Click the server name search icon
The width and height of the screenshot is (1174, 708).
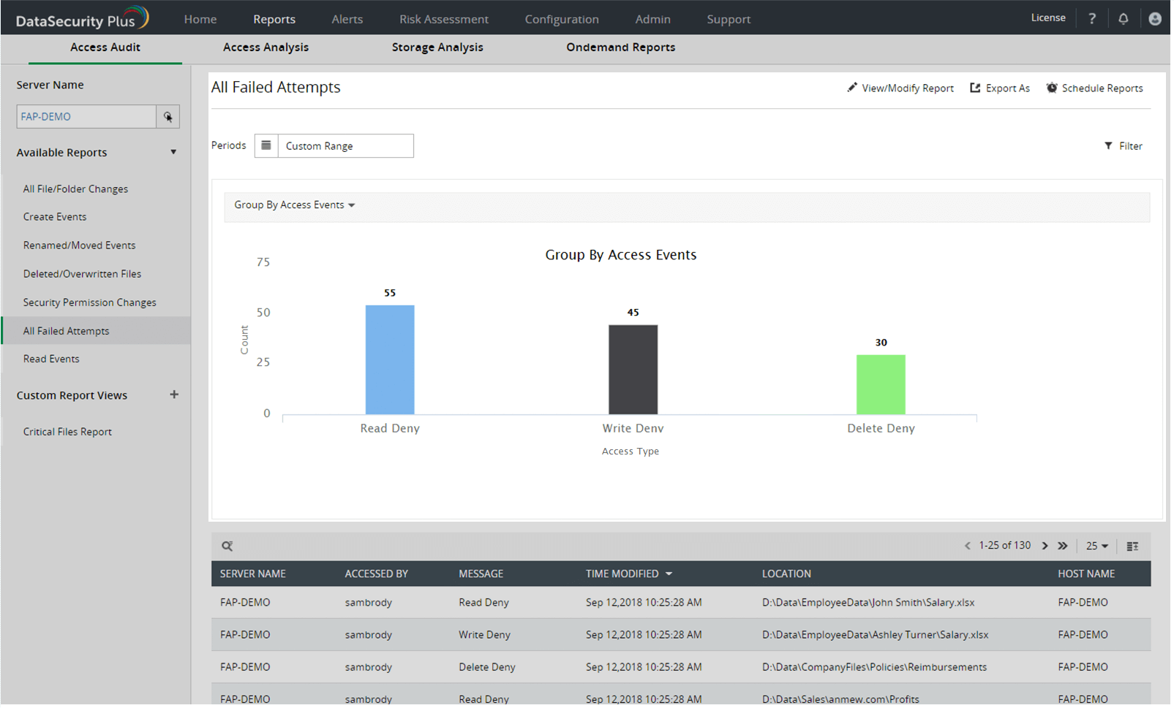(168, 117)
